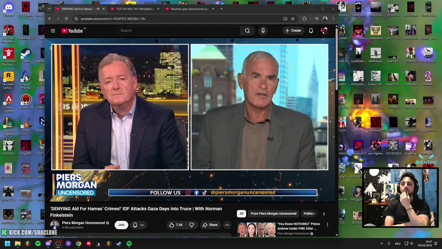Open Rockstar Games desktop shortcut
This screenshot has height=249, width=442.
point(9,80)
